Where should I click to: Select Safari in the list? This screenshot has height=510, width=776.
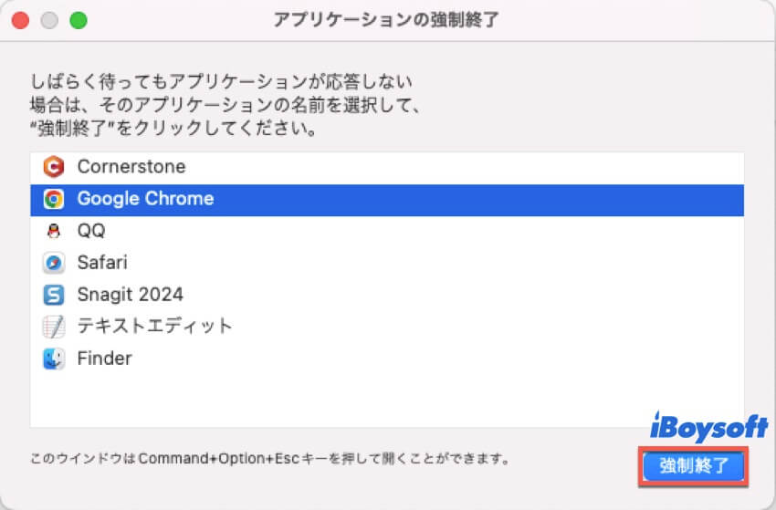tap(387, 263)
